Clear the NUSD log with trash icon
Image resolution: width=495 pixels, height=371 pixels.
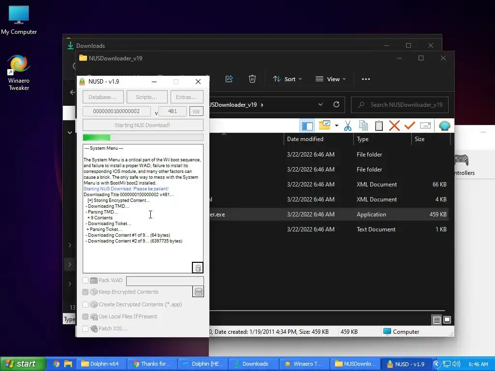(x=198, y=268)
